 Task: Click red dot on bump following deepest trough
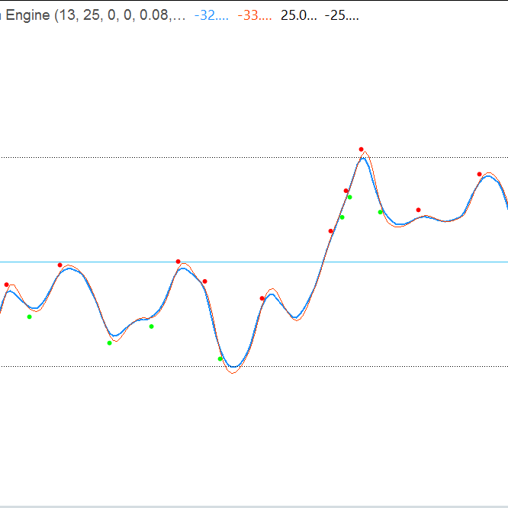(x=262, y=298)
